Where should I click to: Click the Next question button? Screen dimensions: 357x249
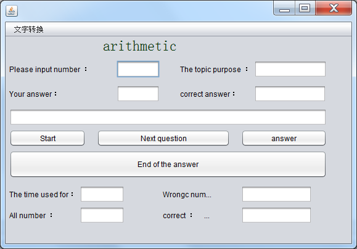[x=163, y=138]
